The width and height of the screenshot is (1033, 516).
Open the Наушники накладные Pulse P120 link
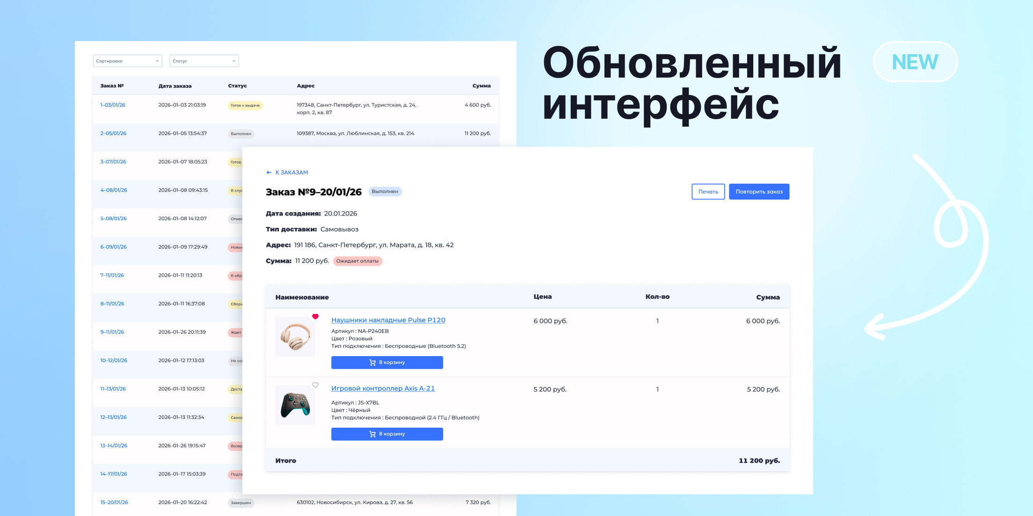pos(388,320)
